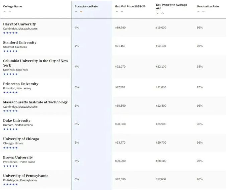Open University of Pennsylvania link
227x190 pixels.
26,176
